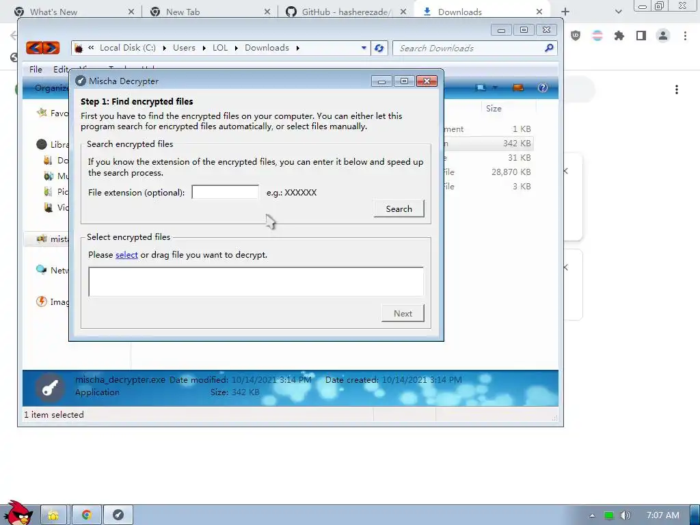Select the file row sized 31 KB
Viewport: 700px width, 525px height.
tap(488, 158)
